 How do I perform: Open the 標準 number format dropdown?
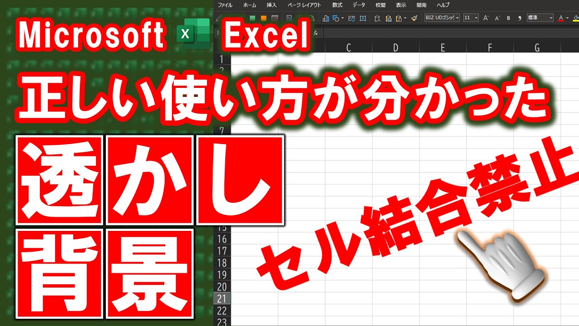pos(540,18)
